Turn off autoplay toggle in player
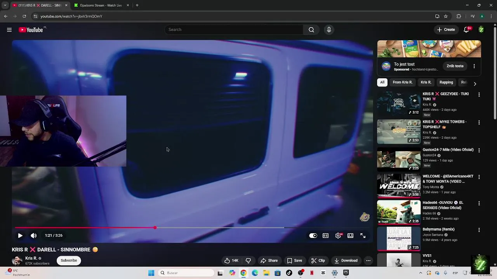Screen dimensions: 497x279 click(x=313, y=236)
